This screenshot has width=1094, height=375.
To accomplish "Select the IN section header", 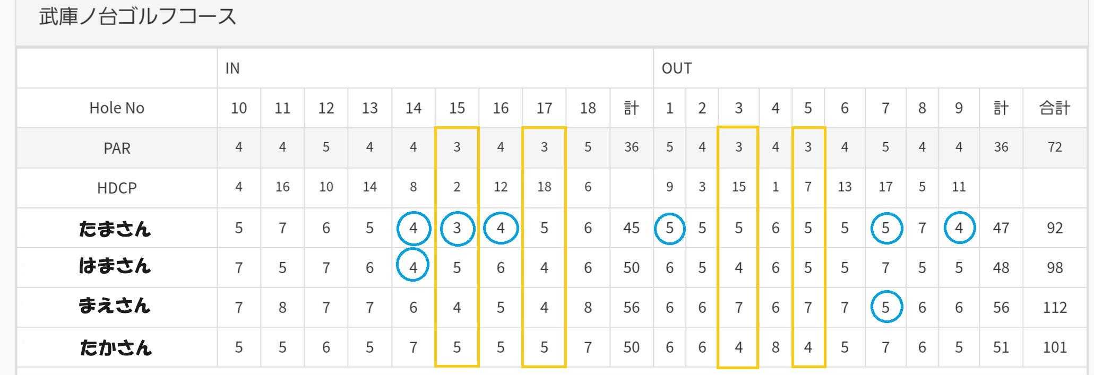I will [232, 68].
